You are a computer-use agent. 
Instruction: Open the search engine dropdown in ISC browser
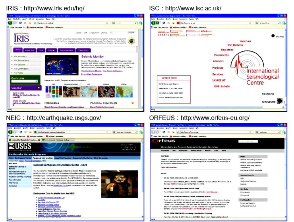(x=257, y=23)
